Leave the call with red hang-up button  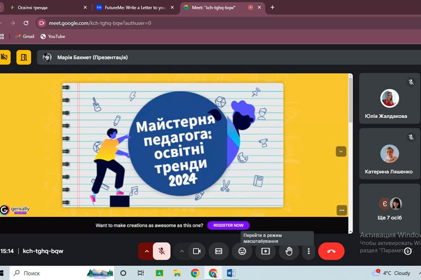tap(331, 251)
